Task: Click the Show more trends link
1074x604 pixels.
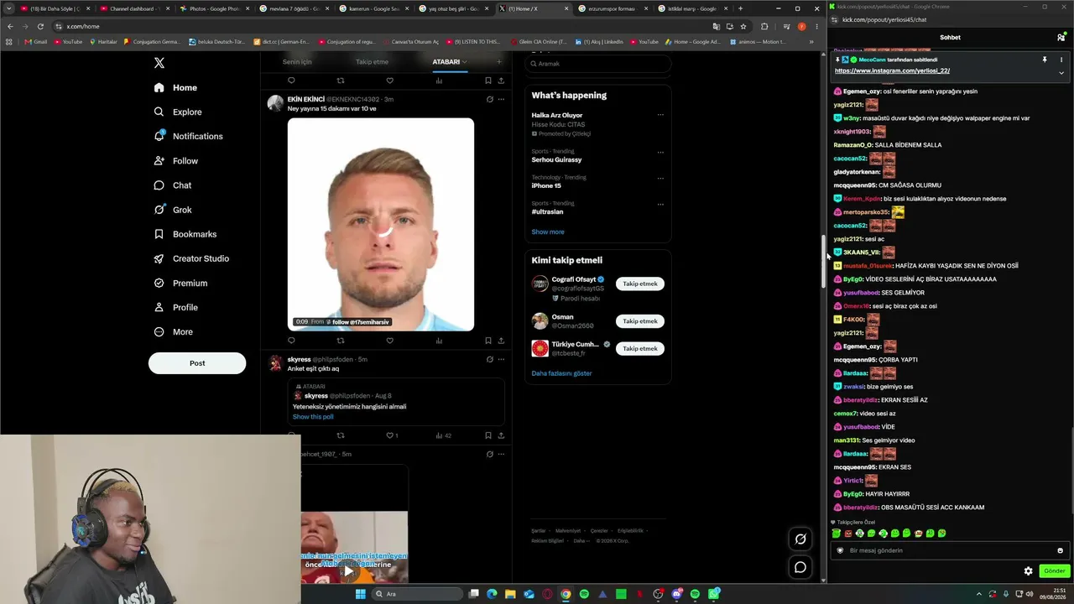Action: click(548, 232)
